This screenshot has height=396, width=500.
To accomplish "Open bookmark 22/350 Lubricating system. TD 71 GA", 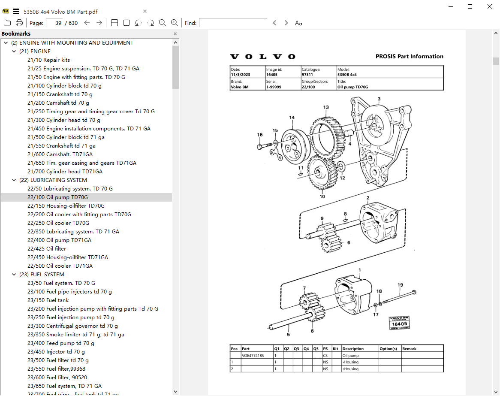I will [73, 232].
